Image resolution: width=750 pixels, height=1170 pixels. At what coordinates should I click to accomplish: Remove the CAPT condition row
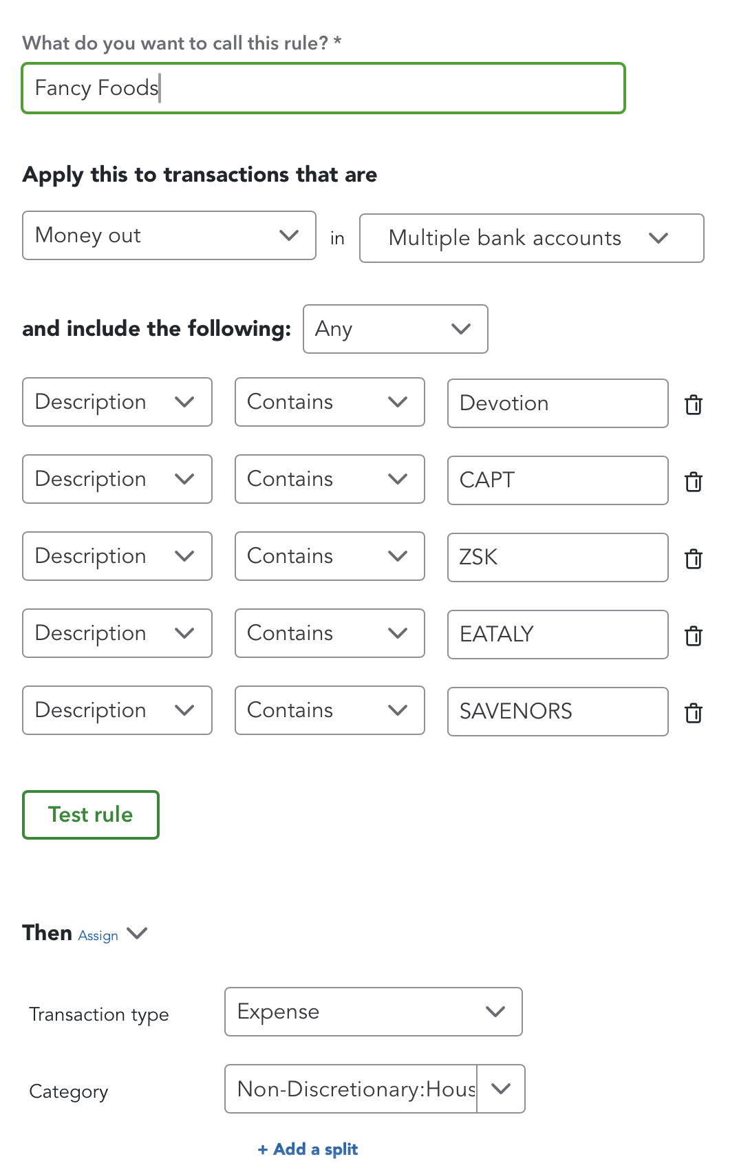click(694, 482)
